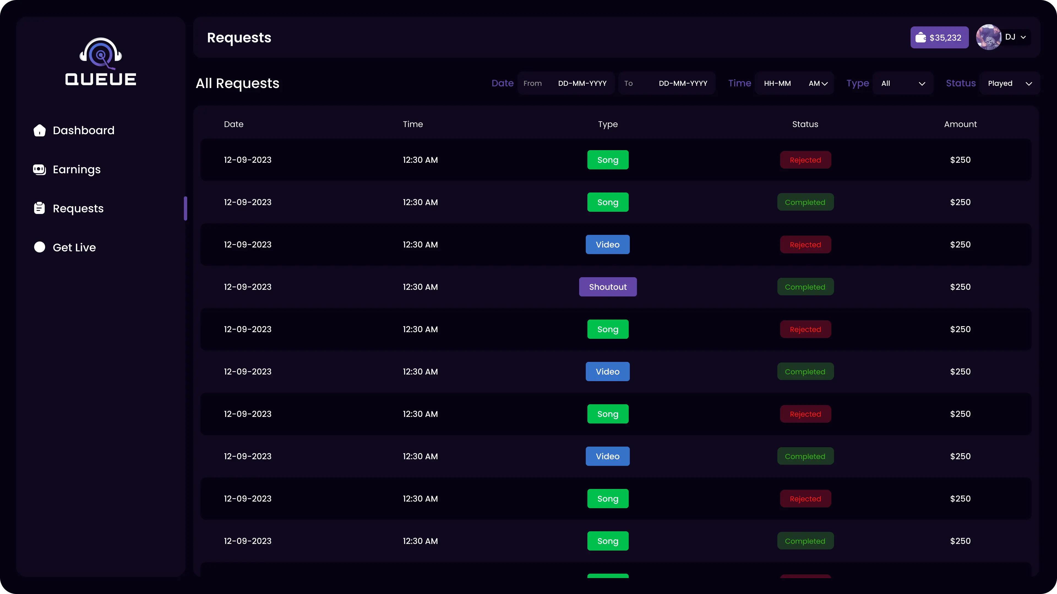1057x594 pixels.
Task: Click the Get Live circle icon
Action: (39, 247)
